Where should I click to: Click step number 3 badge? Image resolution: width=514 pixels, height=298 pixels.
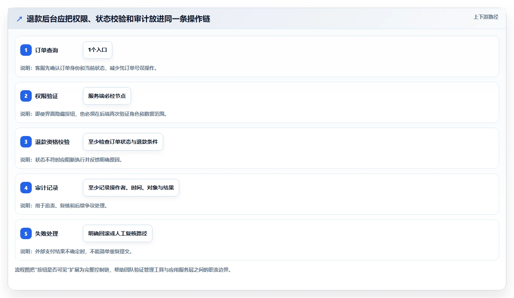26,142
